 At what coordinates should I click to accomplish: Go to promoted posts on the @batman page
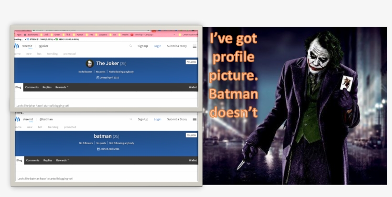(x=70, y=127)
